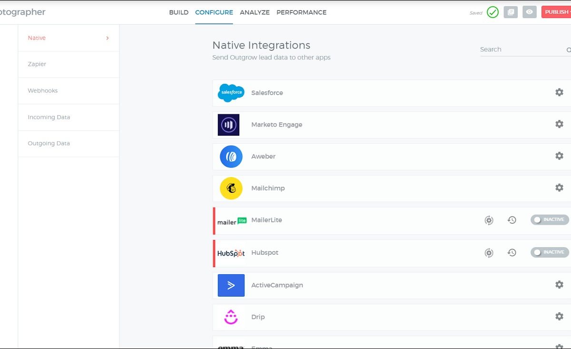Open Webhooks from the sidebar
This screenshot has height=349, width=571.
click(42, 90)
